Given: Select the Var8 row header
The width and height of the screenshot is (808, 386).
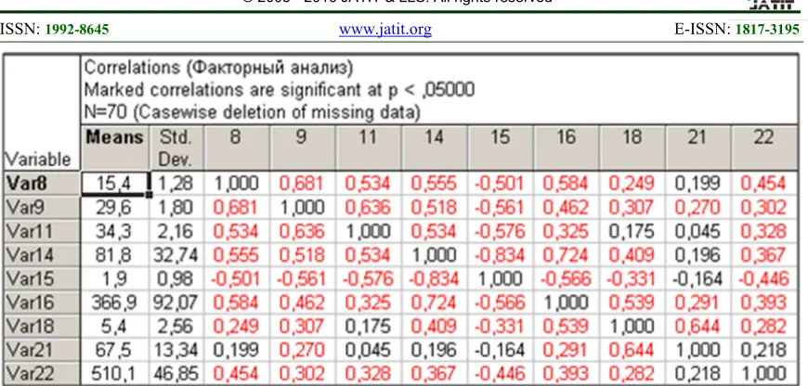Looking at the screenshot, I should coord(41,183).
